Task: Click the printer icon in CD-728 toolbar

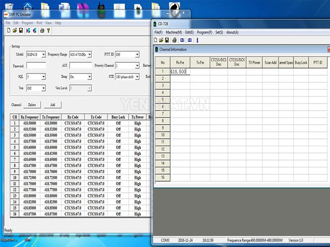Action: (175, 40)
